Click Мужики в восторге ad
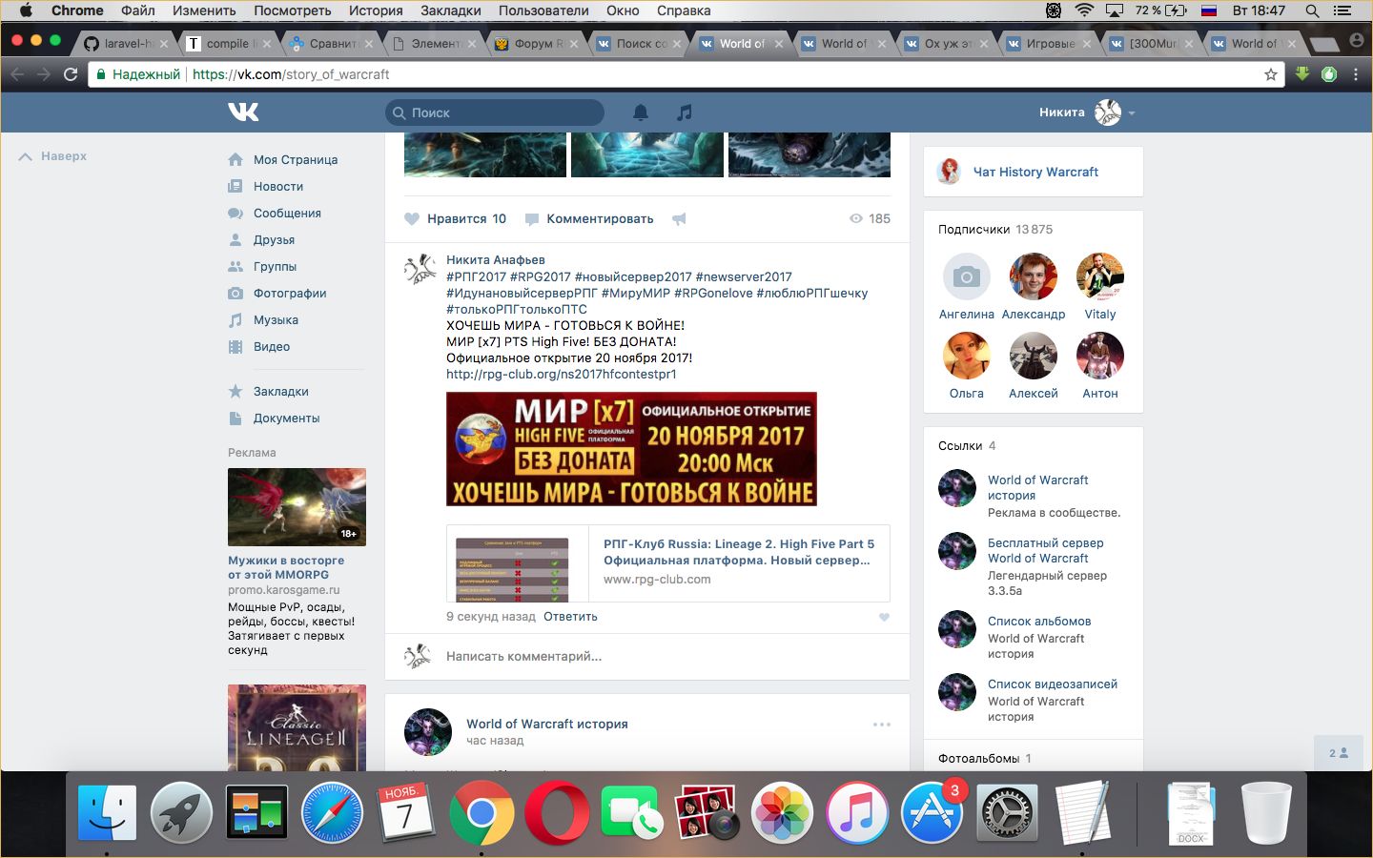Viewport: 1373px width, 858px height. coord(286,567)
